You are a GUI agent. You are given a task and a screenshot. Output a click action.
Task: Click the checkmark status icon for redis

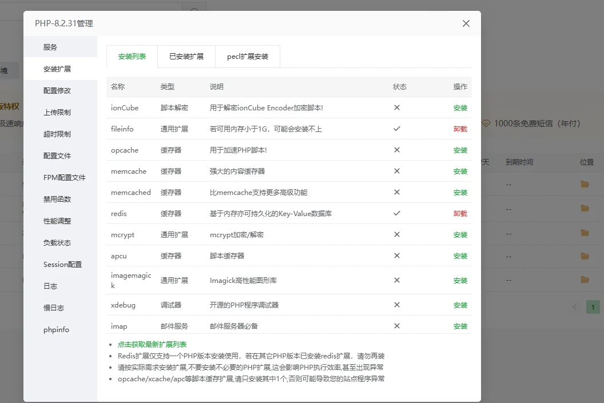pos(397,213)
